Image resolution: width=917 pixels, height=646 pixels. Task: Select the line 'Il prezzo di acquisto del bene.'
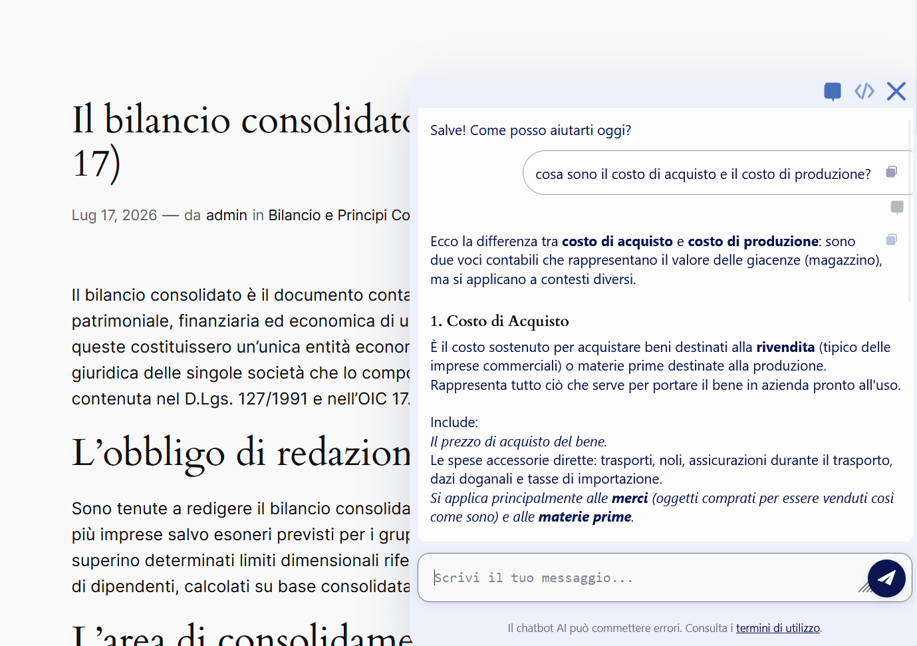519,442
